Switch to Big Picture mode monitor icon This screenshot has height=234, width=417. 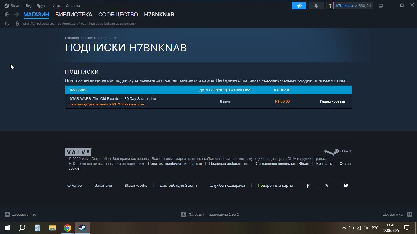381,6
